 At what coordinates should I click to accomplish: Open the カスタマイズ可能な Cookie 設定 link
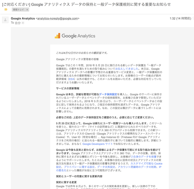(146, 164)
